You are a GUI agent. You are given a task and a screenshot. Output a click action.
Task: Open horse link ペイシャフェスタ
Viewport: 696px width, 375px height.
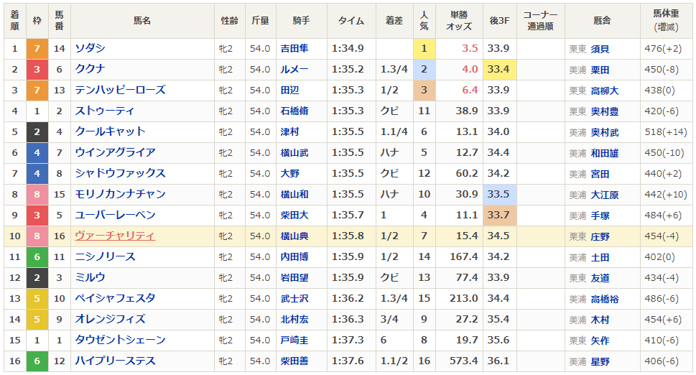116,298
